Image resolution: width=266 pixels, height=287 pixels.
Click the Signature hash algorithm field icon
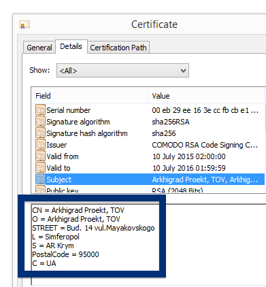coord(40,133)
